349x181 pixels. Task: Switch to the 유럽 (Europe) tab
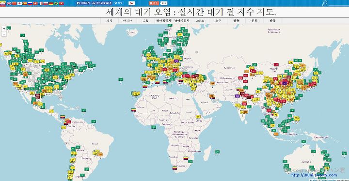(145, 21)
